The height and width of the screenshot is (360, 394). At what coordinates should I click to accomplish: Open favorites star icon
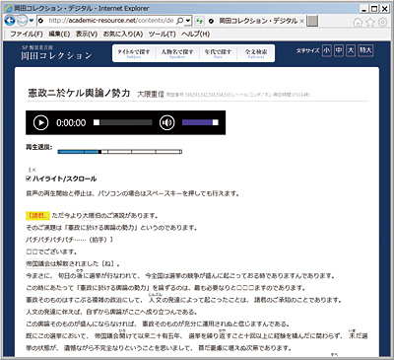(370, 22)
